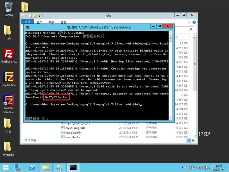Select the 查看 ribbon tab

click(63, 22)
